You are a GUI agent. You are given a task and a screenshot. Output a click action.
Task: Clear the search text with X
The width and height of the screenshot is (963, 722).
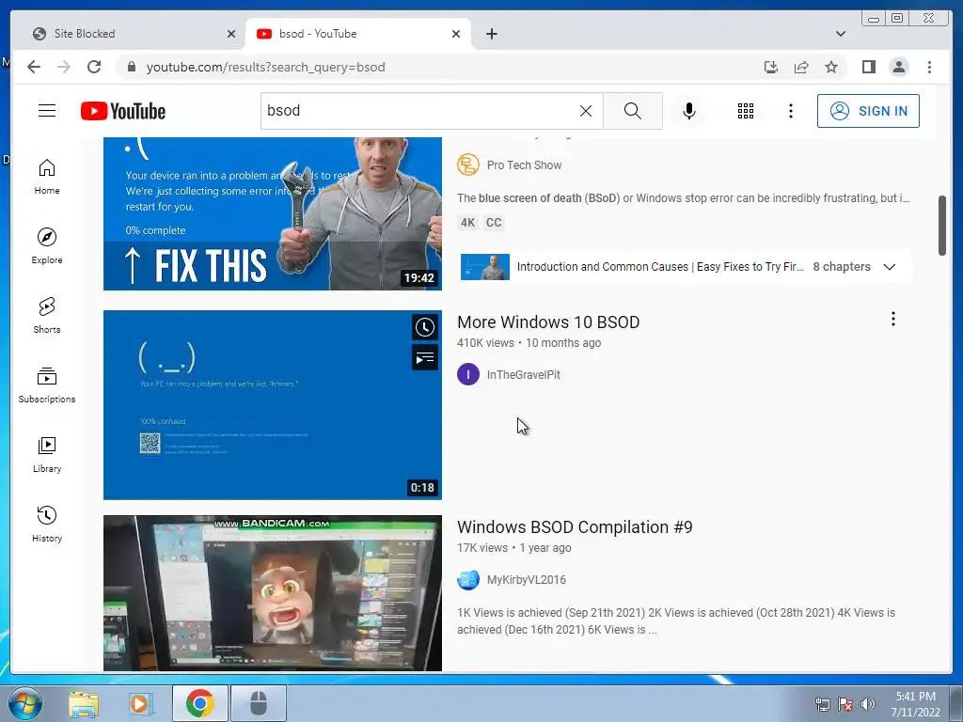coord(585,111)
